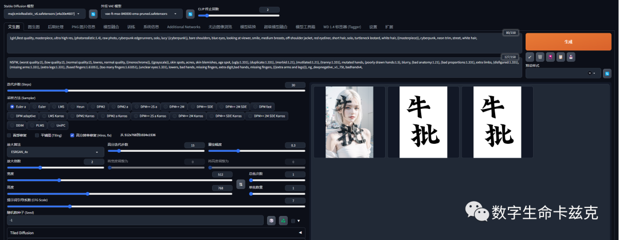The width and height of the screenshot is (619, 240).
Task: Select the DPM adaptive sampler
Action: click(x=22, y=116)
